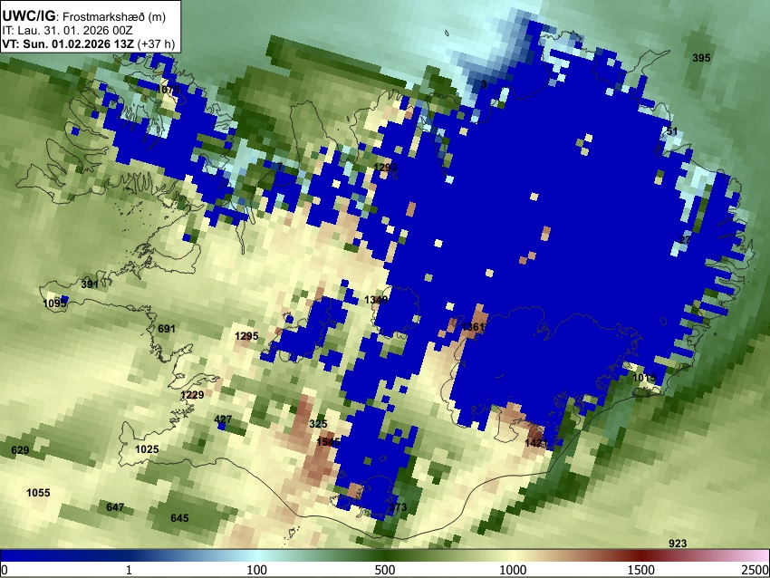Click the map value 1229

[x=192, y=395]
